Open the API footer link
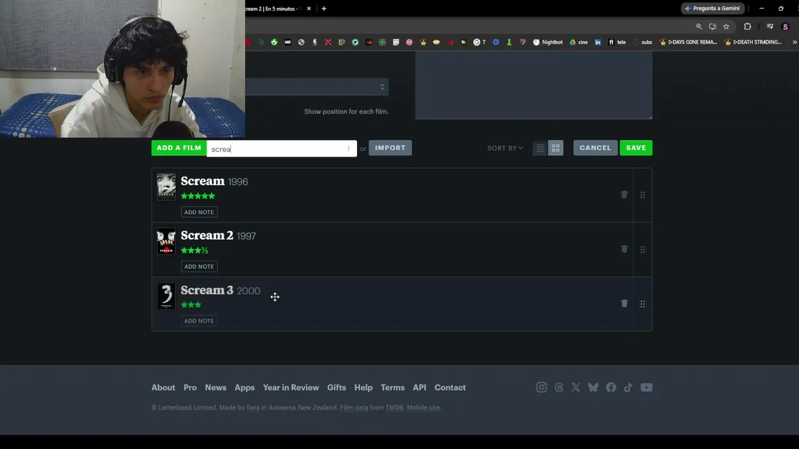The image size is (799, 449). click(419, 387)
